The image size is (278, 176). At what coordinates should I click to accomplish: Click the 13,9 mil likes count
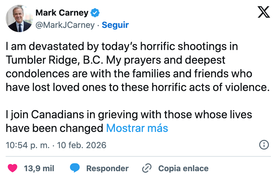39,168
